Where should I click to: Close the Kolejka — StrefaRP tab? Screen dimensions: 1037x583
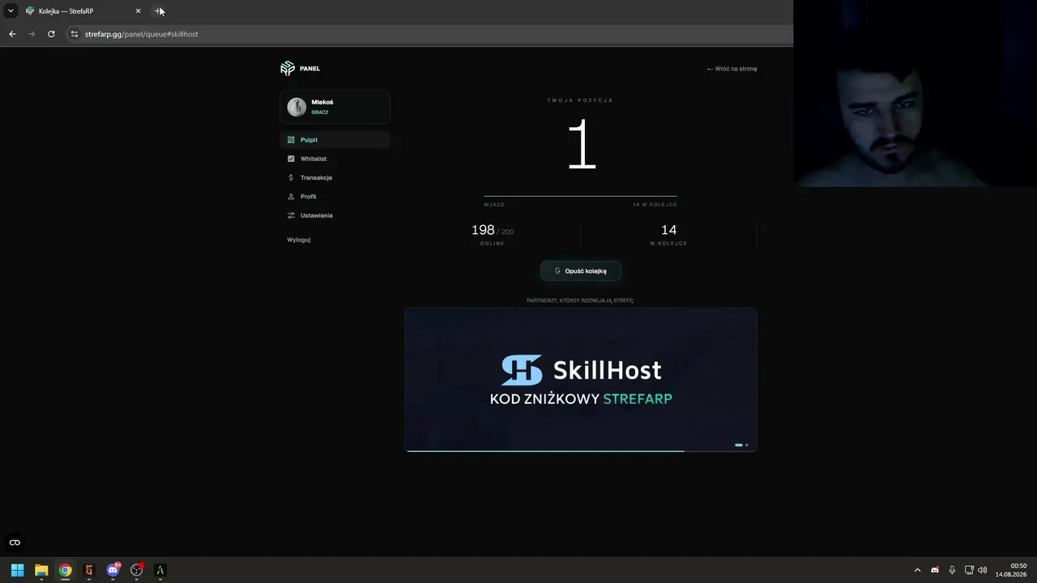pyautogui.click(x=138, y=11)
